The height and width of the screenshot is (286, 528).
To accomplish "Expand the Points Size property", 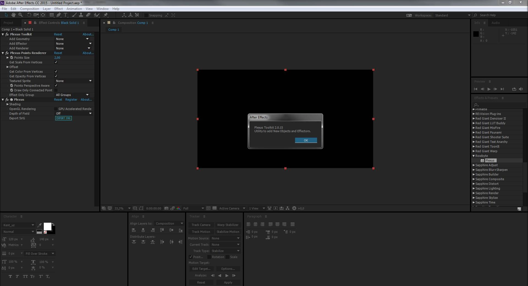I will (8, 58).
